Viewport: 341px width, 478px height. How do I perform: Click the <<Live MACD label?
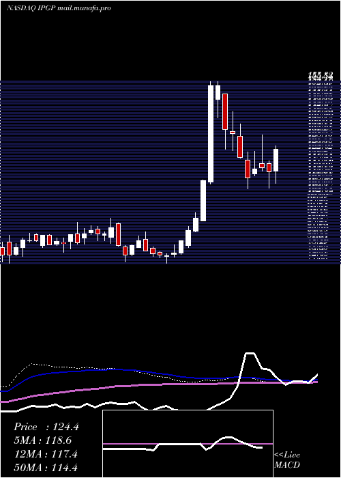(x=287, y=460)
